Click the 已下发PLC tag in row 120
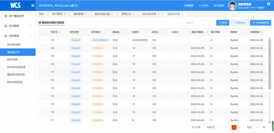This screenshot has width=274, height=133. (98, 48)
